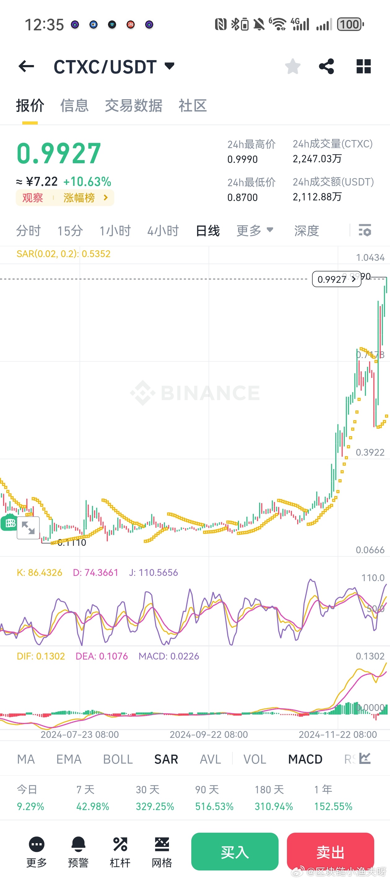This screenshot has height=881, width=390.
Task: Tap the DIF: 0.1302 MACD value
Action: tap(41, 656)
